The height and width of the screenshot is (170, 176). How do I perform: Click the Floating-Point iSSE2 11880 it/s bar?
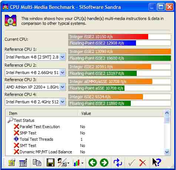tap(100, 103)
